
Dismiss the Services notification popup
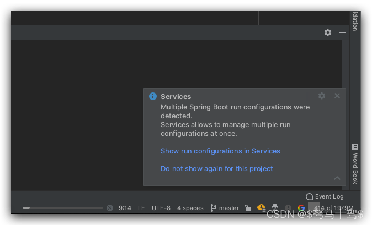pyautogui.click(x=337, y=96)
